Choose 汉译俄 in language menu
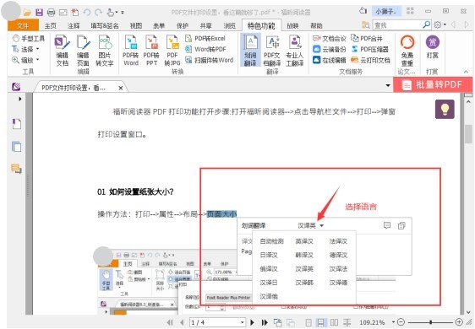The width and height of the screenshot is (475, 329). (x=269, y=296)
